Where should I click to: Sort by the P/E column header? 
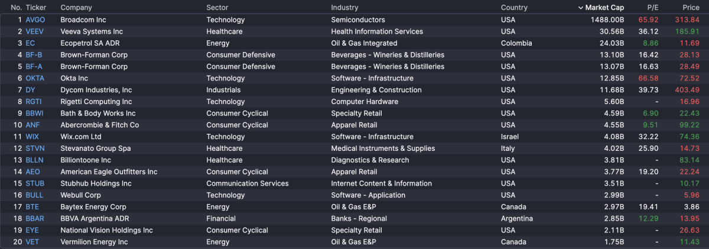[653, 8]
